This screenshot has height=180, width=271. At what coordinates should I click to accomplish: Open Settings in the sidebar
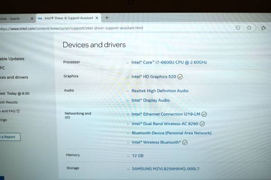(x=4, y=120)
